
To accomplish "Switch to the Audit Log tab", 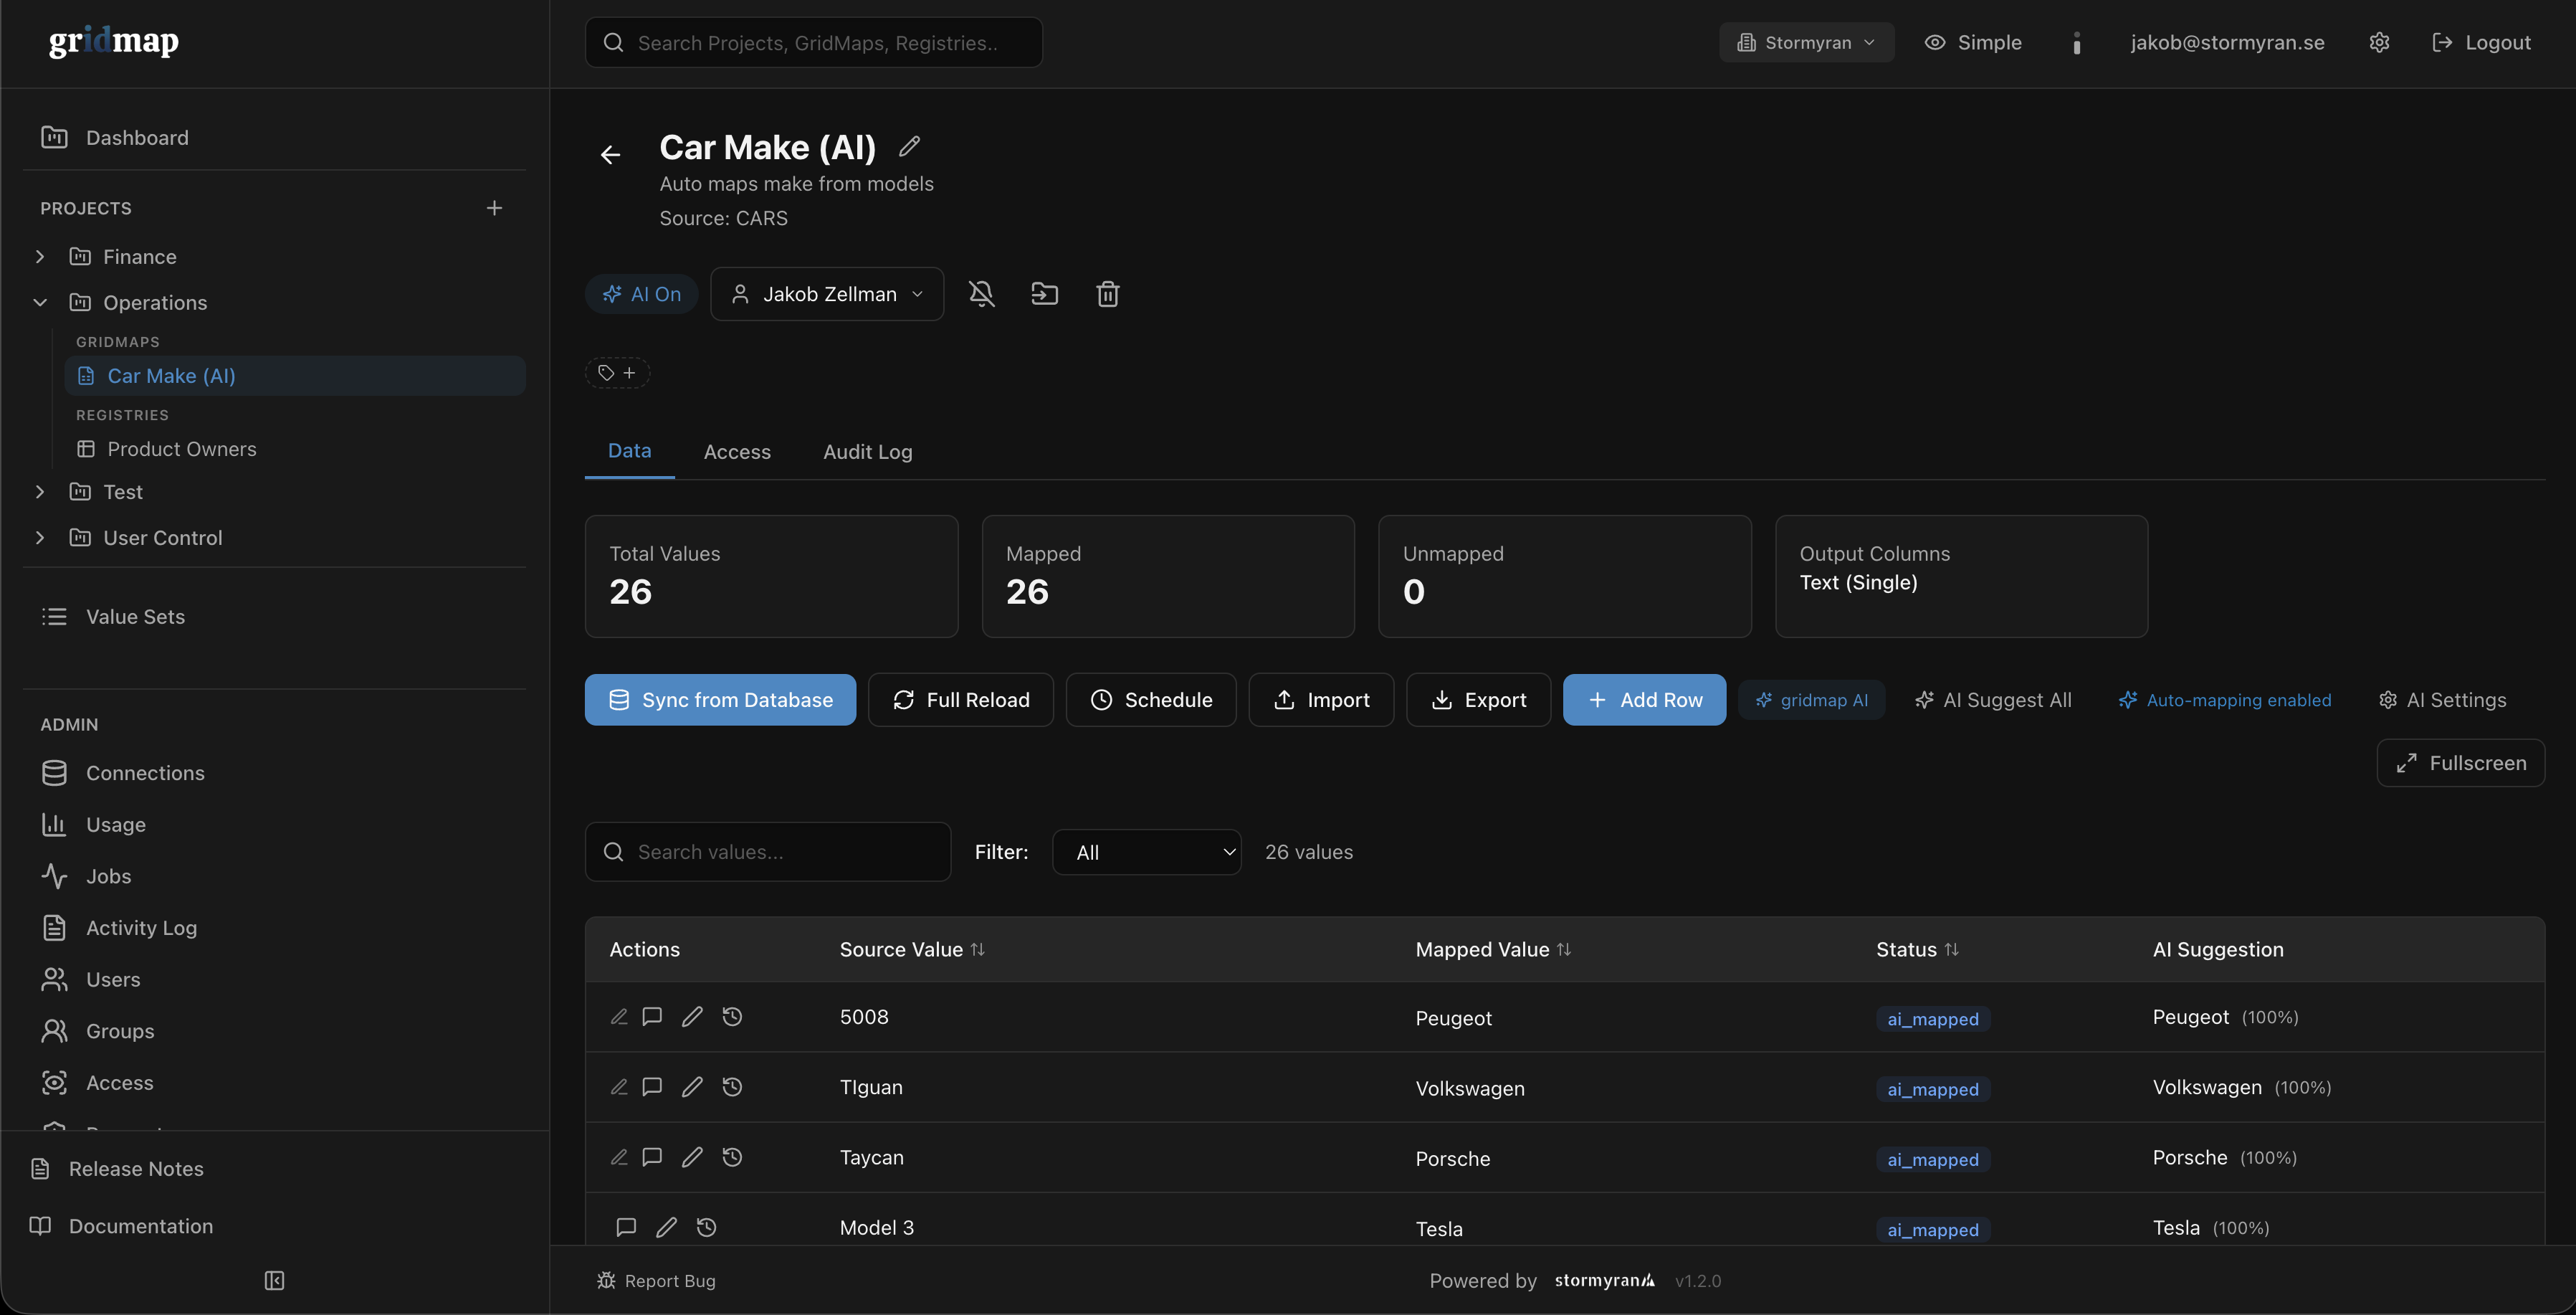I will point(867,452).
